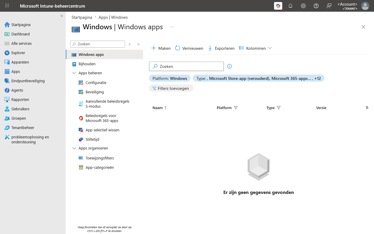Click the account avatar picture
Screen dimensions: 374x234
tap(365, 6)
